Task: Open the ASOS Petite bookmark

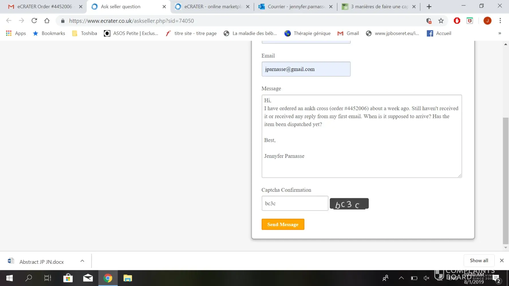Action: pos(131,33)
